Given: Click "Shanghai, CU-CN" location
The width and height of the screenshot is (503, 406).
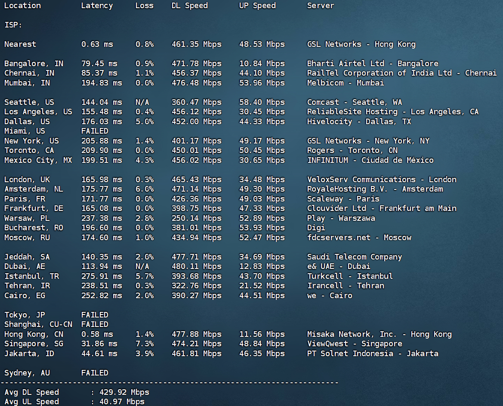Looking at the screenshot, I should [x=38, y=325].
